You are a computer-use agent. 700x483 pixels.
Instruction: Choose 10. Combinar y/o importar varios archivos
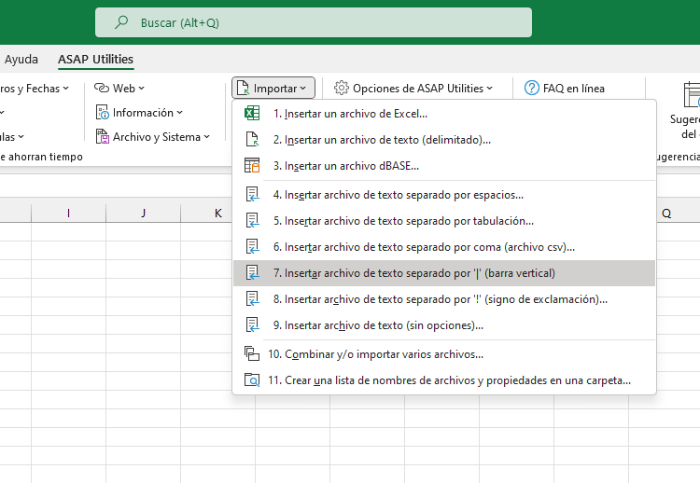pos(444,354)
